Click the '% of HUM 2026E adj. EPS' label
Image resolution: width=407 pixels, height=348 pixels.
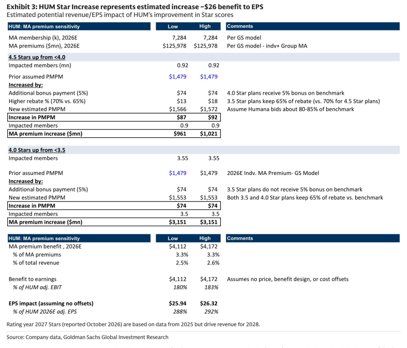pyautogui.click(x=45, y=312)
